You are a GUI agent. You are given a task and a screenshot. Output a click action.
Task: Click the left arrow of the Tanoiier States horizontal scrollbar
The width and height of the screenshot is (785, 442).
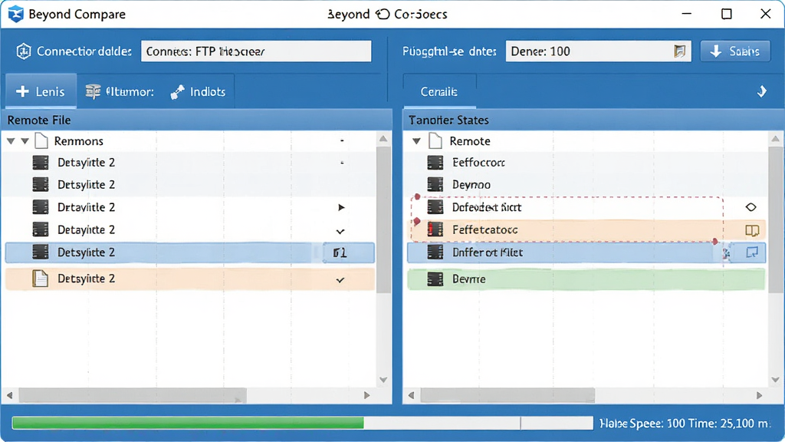(x=411, y=395)
